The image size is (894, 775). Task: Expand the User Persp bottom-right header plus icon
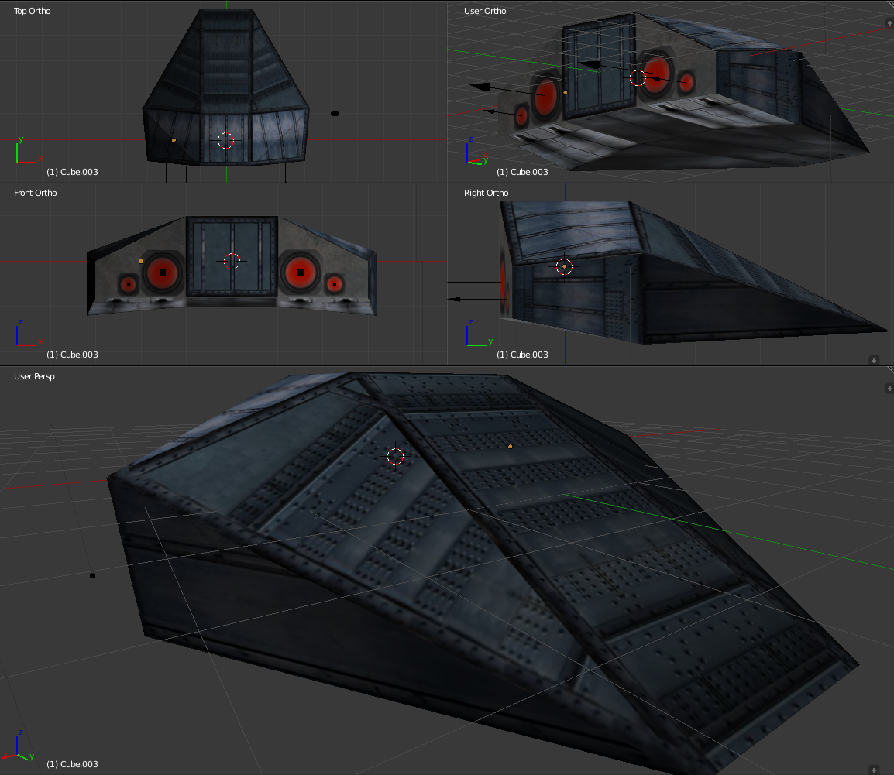(x=874, y=770)
